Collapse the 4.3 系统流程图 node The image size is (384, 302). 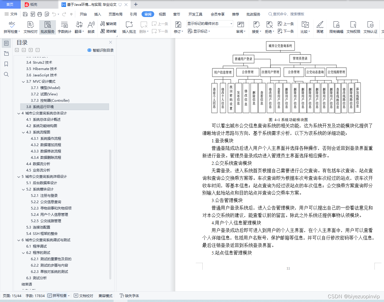[23, 132]
